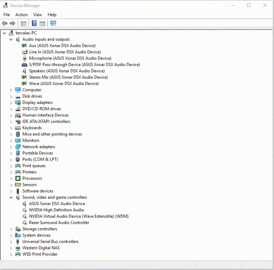This screenshot has height=270, width=274.
Task: Expand the System devices category
Action: point(11,236)
